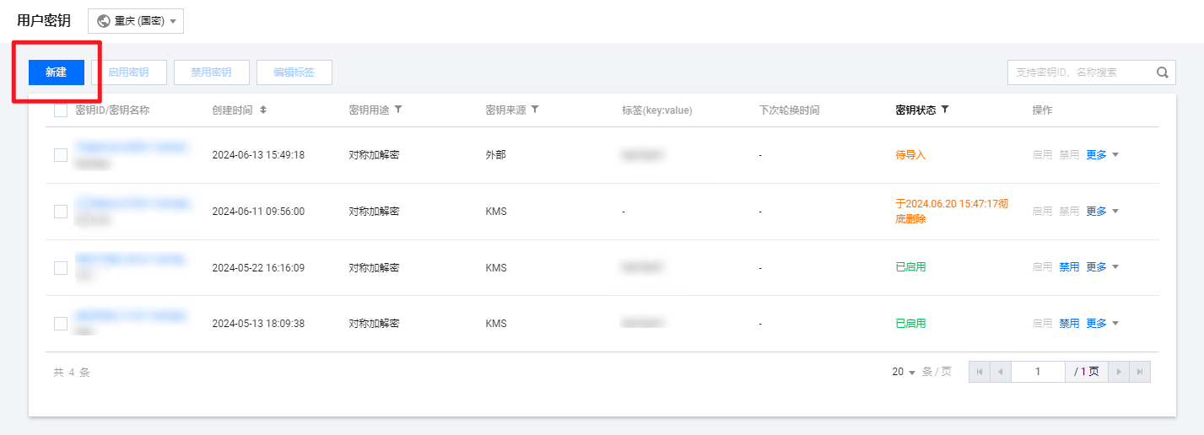1204x435 pixels.
Task: Go to first page arrow
Action: click(979, 372)
